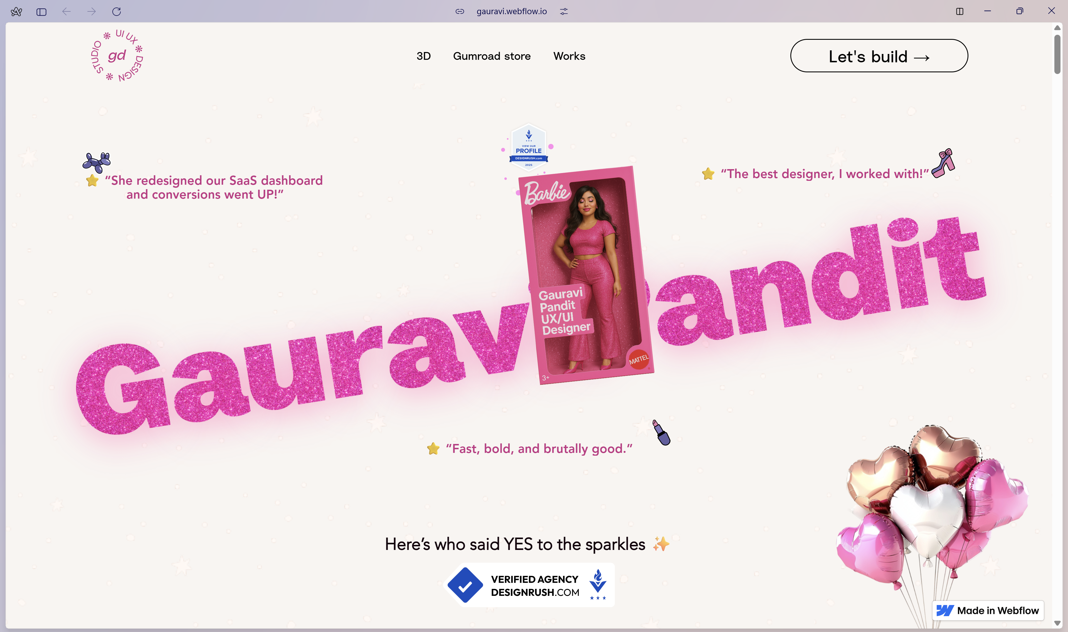The image size is (1068, 632).
Task: Minimize the browser window
Action: [x=988, y=11]
